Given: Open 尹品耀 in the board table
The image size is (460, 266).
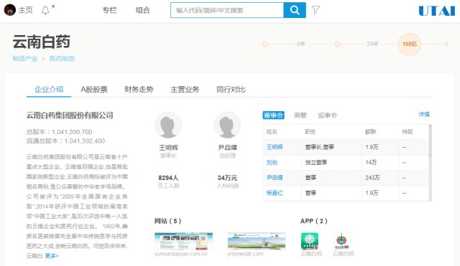Looking at the screenshot, I should (x=275, y=178).
